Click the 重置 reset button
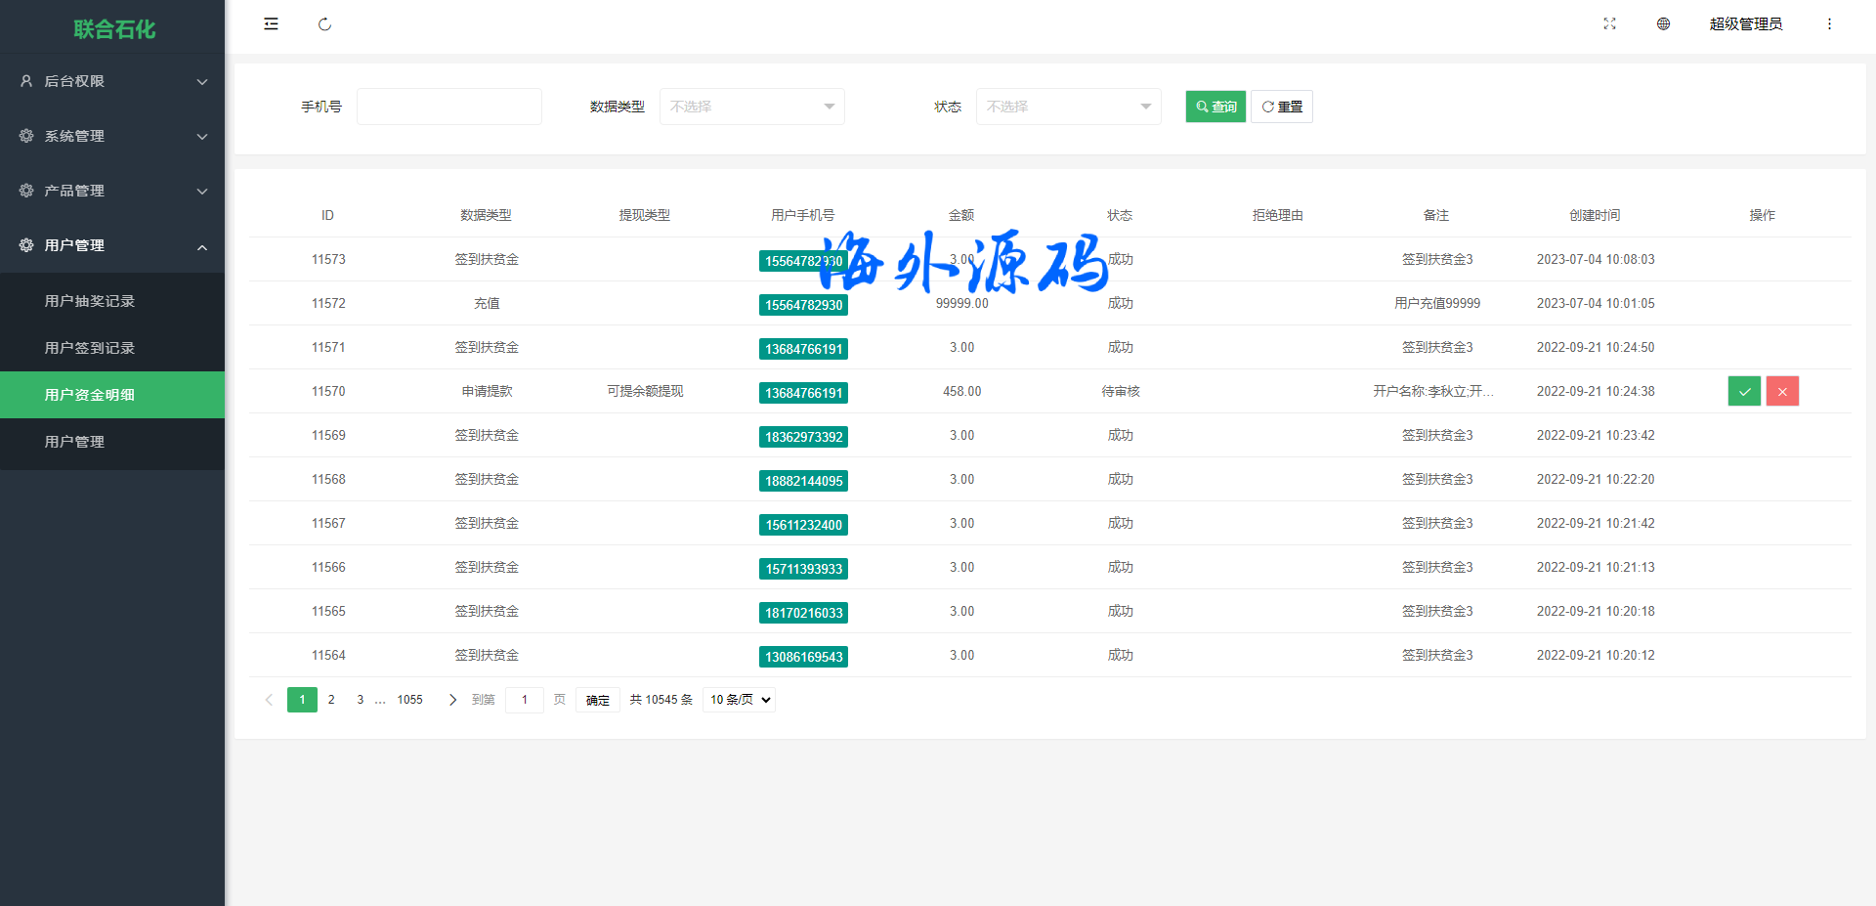Screen dimensions: 1876x906 pos(1282,107)
